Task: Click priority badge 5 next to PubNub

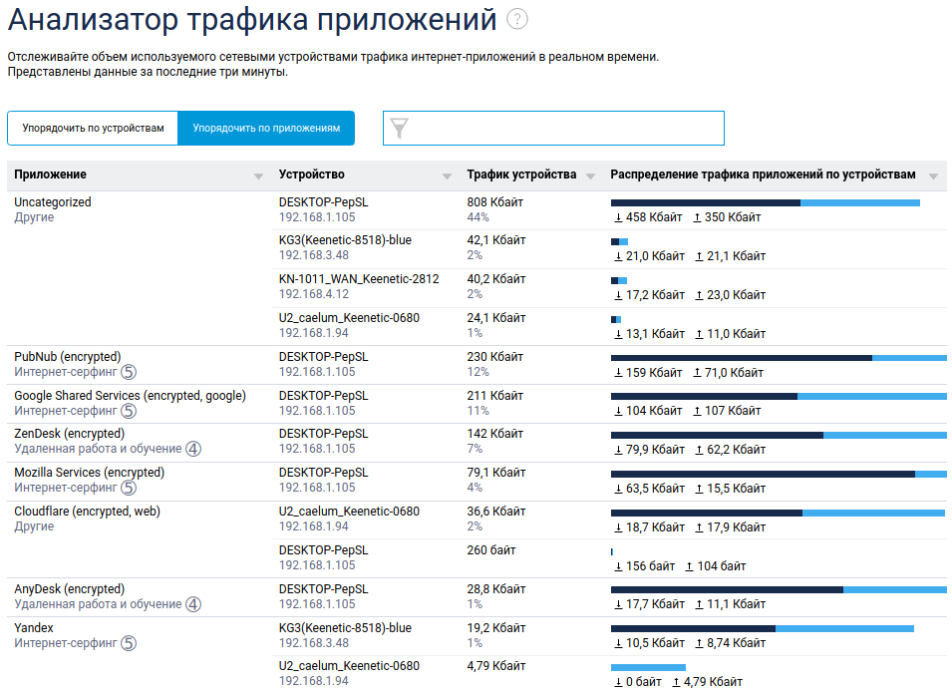Action: 129,372
